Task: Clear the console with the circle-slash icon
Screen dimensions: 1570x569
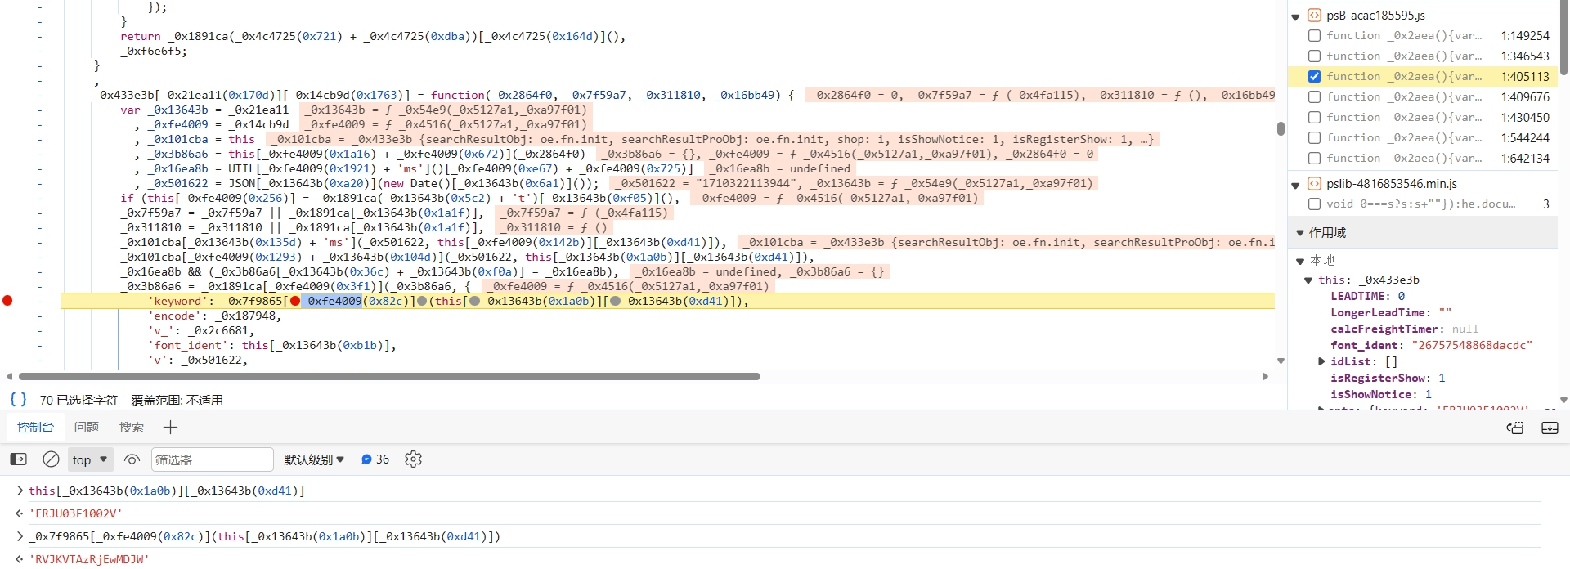Action: (x=51, y=459)
